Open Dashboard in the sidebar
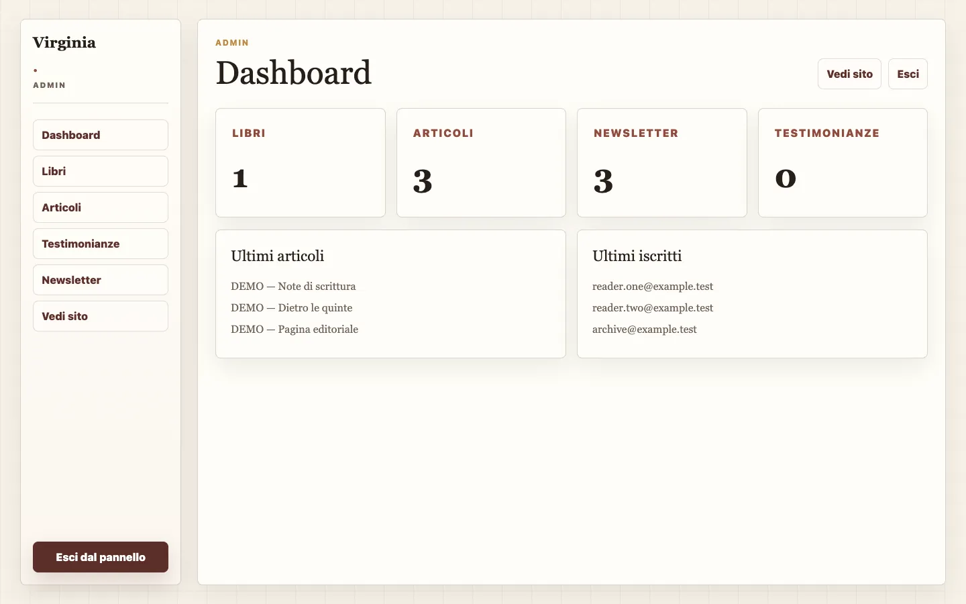 click(101, 135)
